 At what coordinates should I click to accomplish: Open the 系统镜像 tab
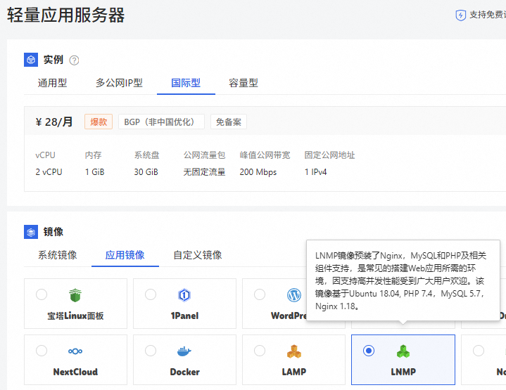[58, 255]
